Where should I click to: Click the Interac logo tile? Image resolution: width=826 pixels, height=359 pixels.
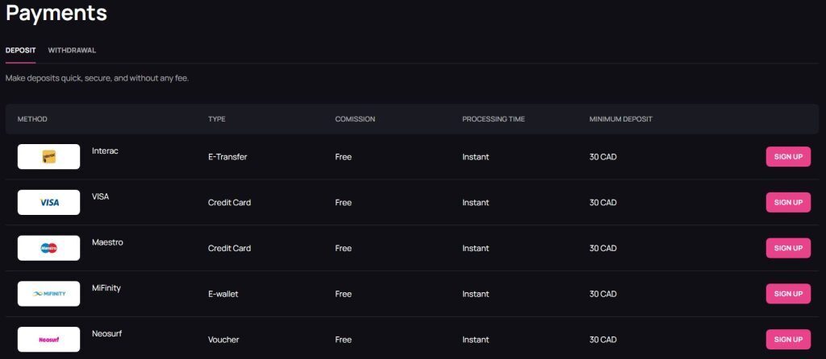click(48, 157)
